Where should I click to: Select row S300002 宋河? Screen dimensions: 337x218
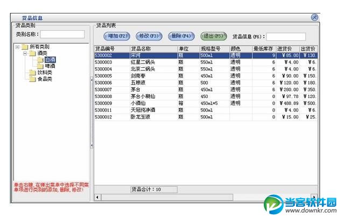click(206, 55)
